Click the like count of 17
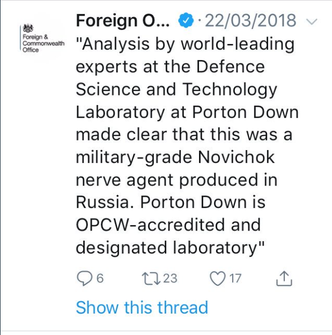This screenshot has height=335, width=332. point(235,278)
